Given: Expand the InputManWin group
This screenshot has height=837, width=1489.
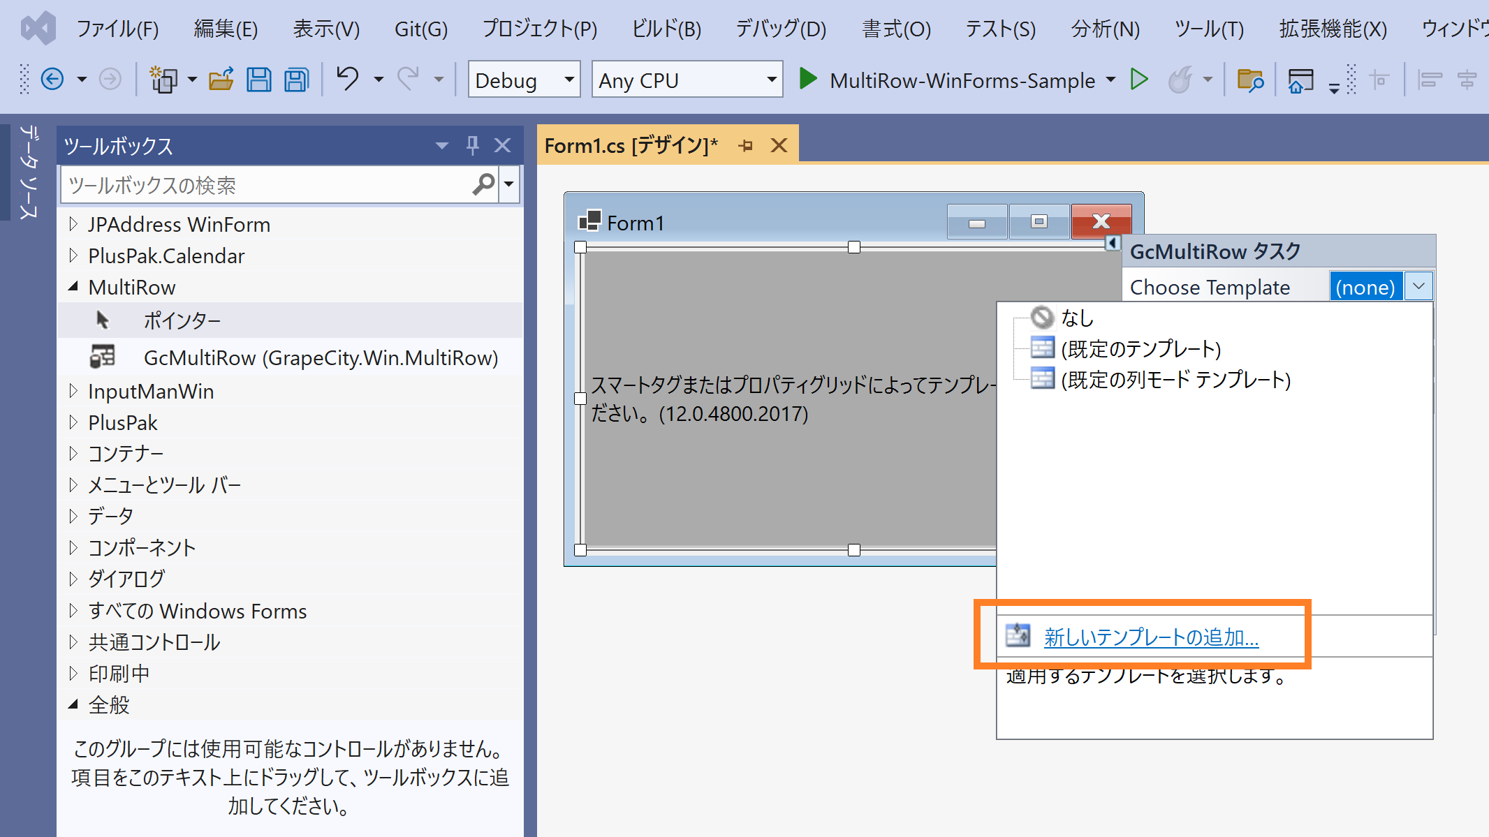Looking at the screenshot, I should click(x=73, y=391).
